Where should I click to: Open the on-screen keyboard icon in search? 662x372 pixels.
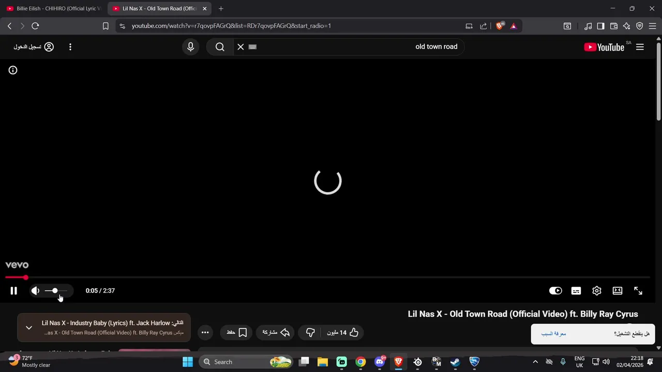[x=252, y=47]
